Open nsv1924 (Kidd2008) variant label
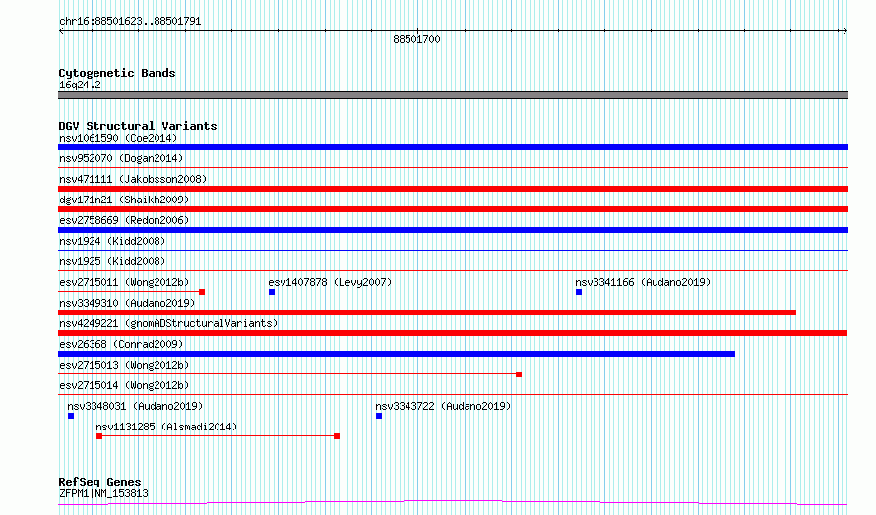Viewport: 876px width, 515px height. coord(112,241)
